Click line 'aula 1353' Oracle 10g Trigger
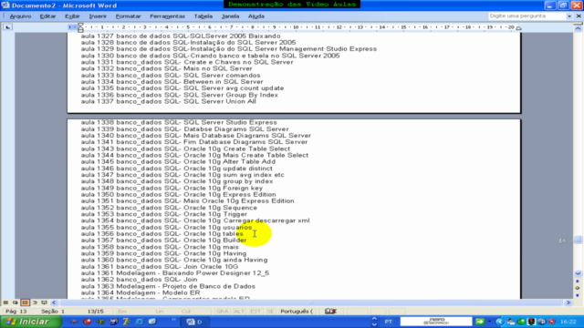The image size is (584, 328). click(x=164, y=214)
